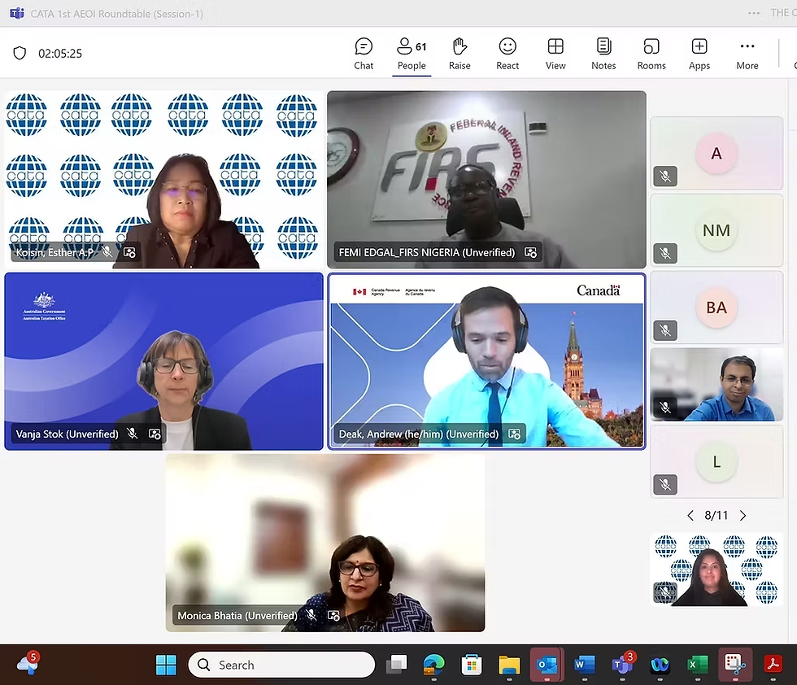
Task: Switch to Outlook in taskbar
Action: [x=547, y=665]
